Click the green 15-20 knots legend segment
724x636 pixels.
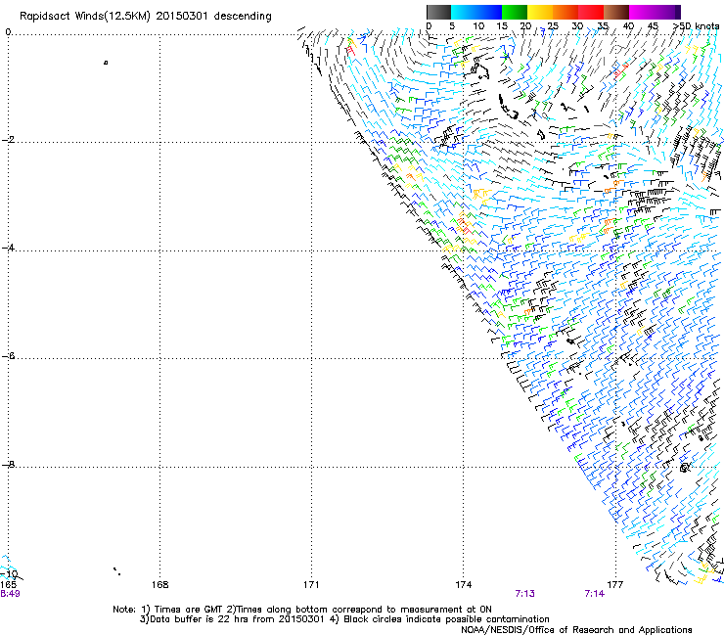(515, 12)
